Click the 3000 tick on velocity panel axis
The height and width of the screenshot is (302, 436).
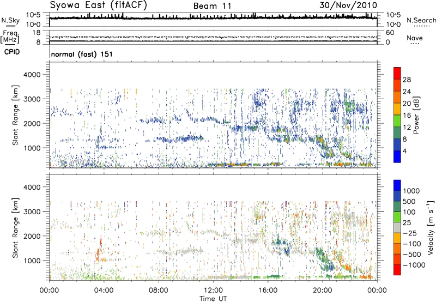32,212
